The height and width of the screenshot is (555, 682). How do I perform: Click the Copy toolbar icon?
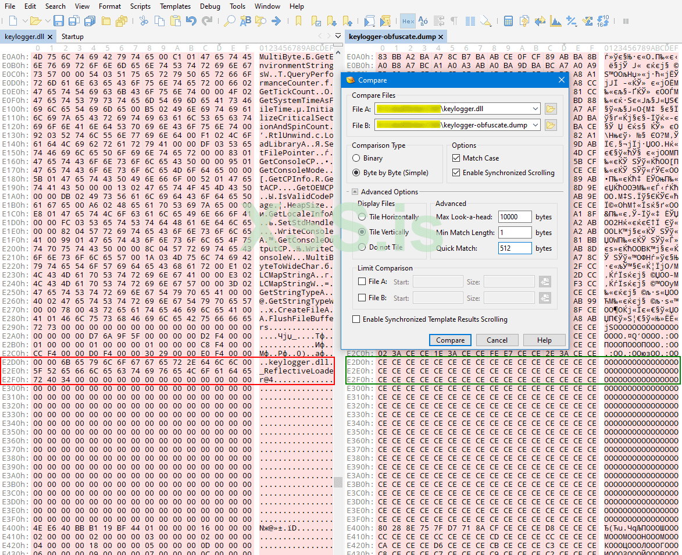[x=160, y=20]
